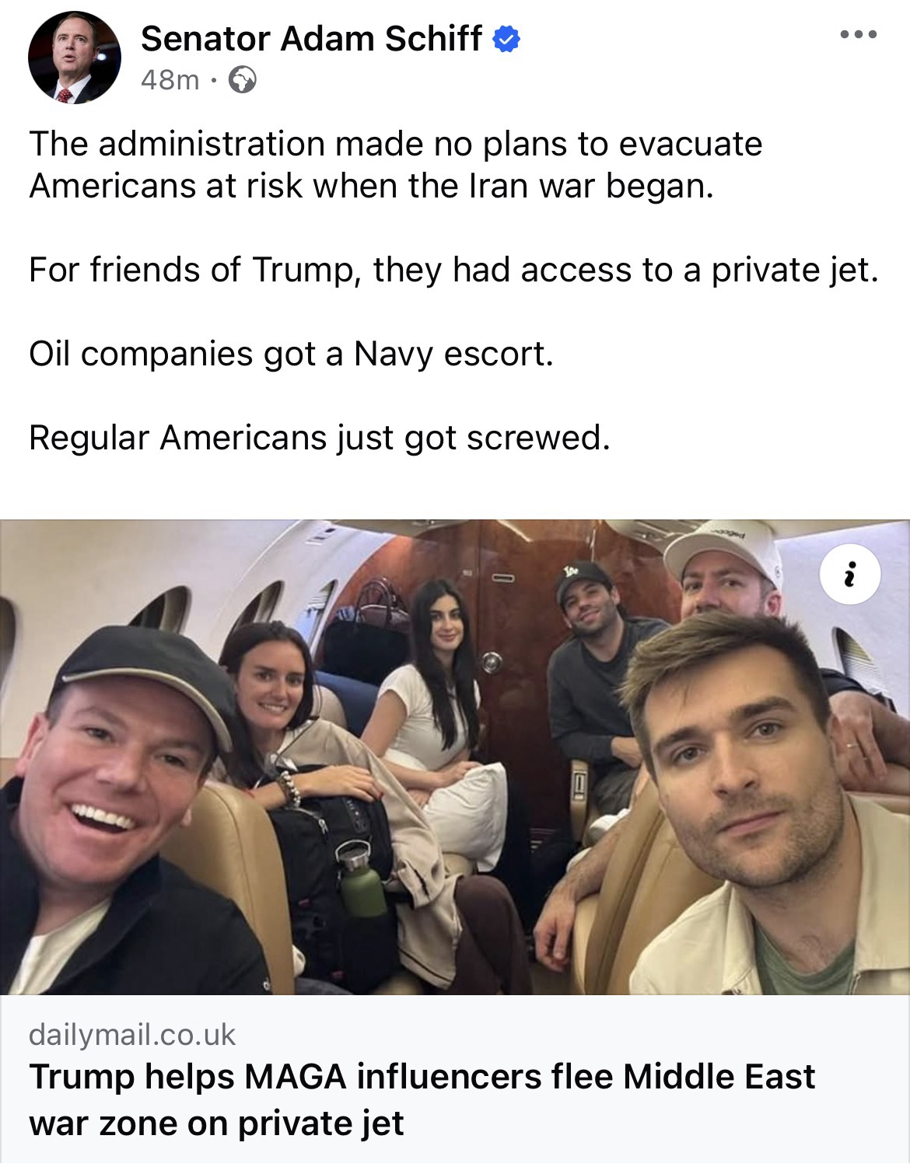
Task: Click the "For friends of Trump" sentence
Action: [454, 270]
